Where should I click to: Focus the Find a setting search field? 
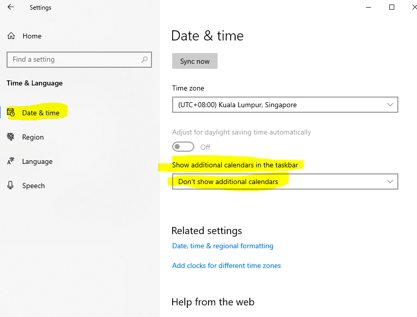pos(73,60)
